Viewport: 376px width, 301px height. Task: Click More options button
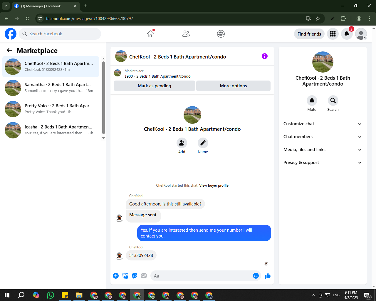pos(233,86)
